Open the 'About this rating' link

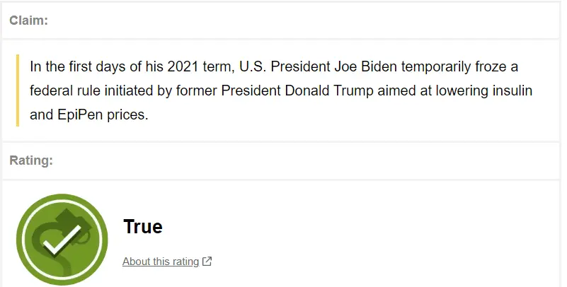point(161,262)
